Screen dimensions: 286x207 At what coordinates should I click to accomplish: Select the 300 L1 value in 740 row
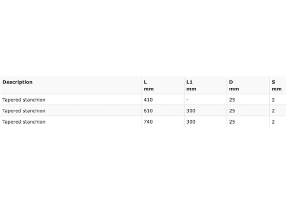(x=191, y=122)
